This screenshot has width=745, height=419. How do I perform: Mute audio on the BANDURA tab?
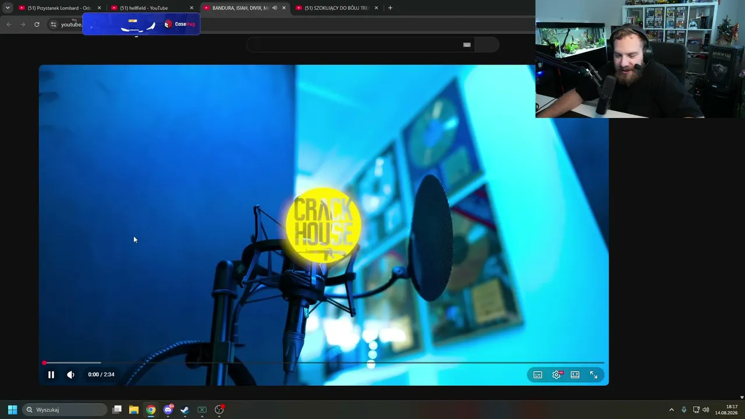274,8
